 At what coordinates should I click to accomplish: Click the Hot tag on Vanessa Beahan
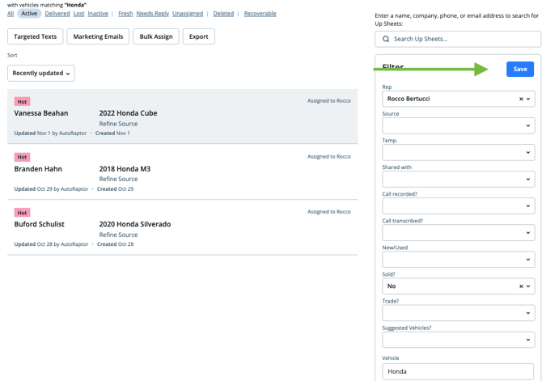[x=23, y=102]
